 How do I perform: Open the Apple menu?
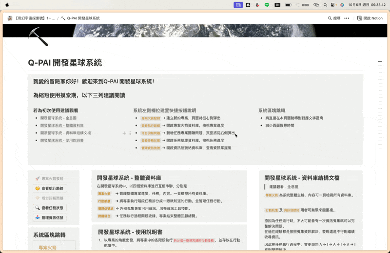pyautogui.click(x=7, y=5)
